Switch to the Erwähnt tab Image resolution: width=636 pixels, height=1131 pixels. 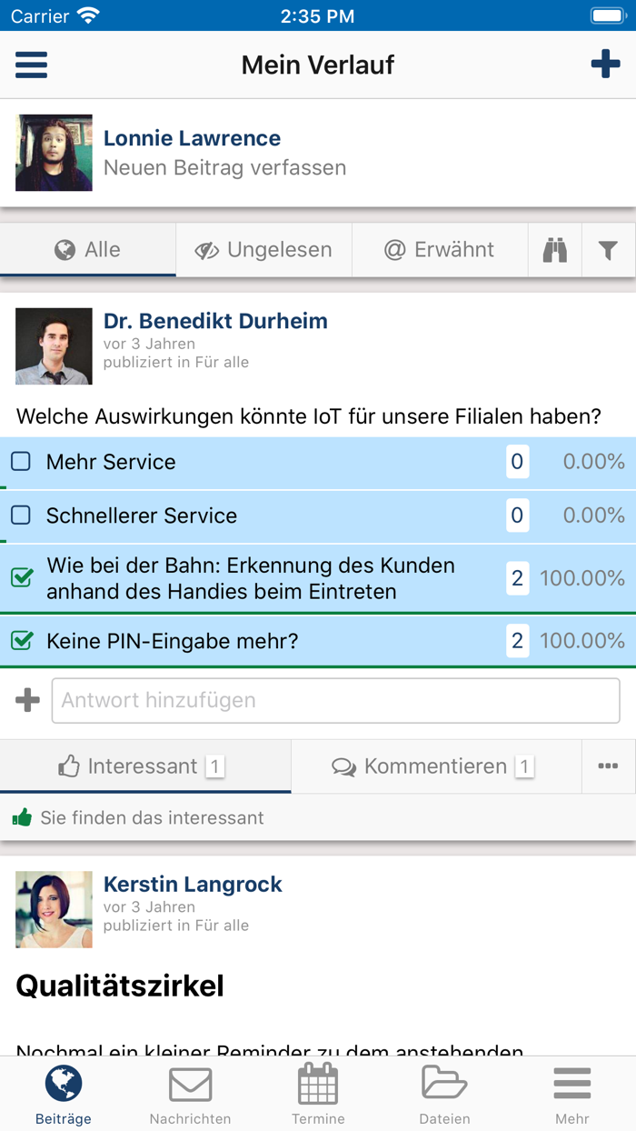point(440,250)
